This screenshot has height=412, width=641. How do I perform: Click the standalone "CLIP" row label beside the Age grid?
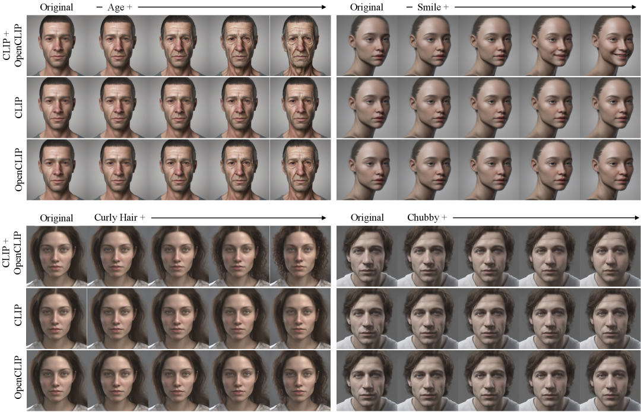pos(19,107)
